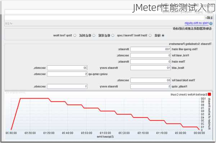Open the Help on this plugin link
The width and height of the screenshot is (216, 143).
[197, 23]
